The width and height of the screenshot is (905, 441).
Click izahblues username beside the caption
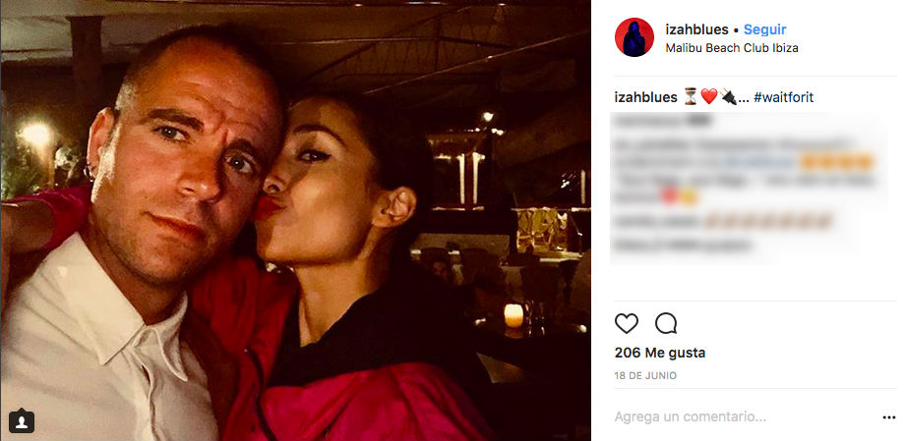click(646, 97)
